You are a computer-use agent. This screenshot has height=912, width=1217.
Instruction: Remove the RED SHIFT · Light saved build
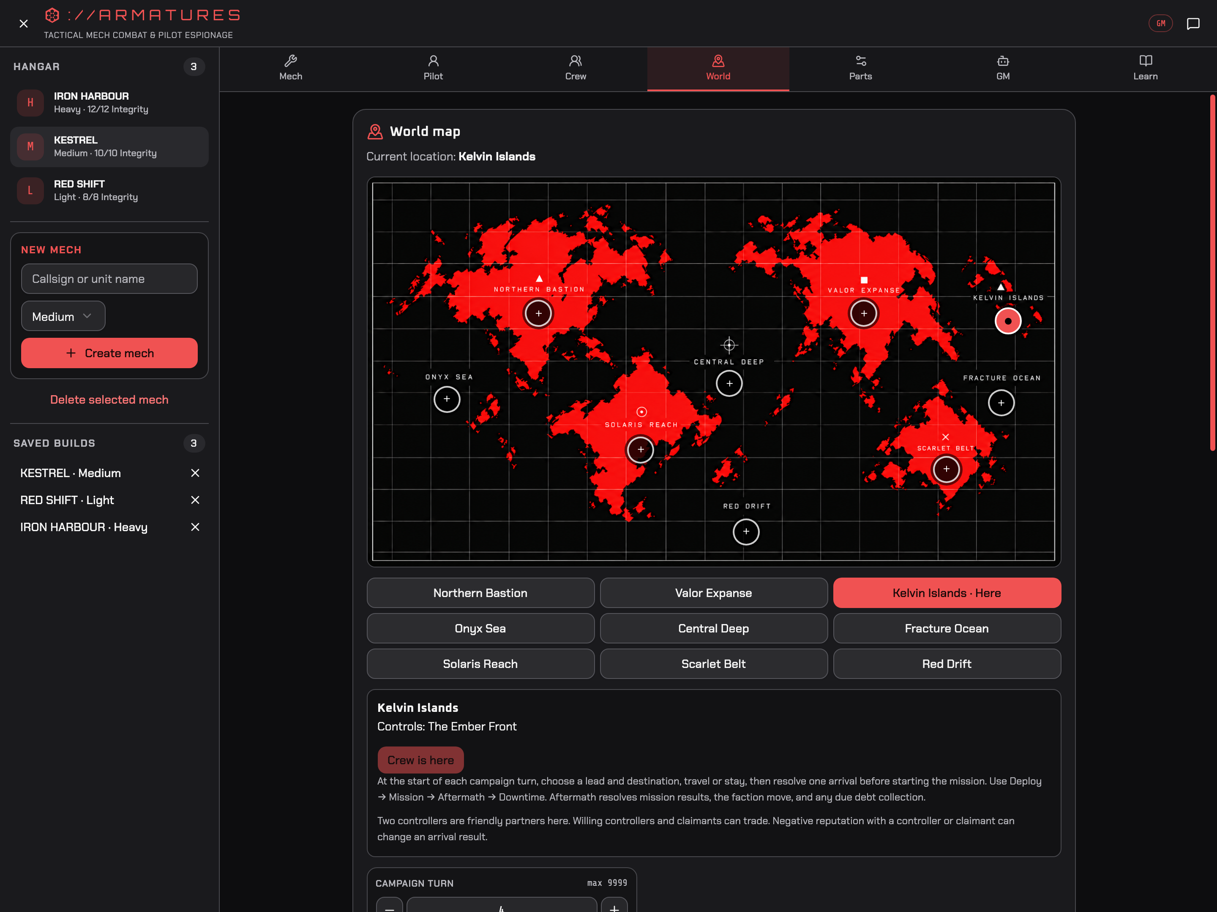(195, 500)
